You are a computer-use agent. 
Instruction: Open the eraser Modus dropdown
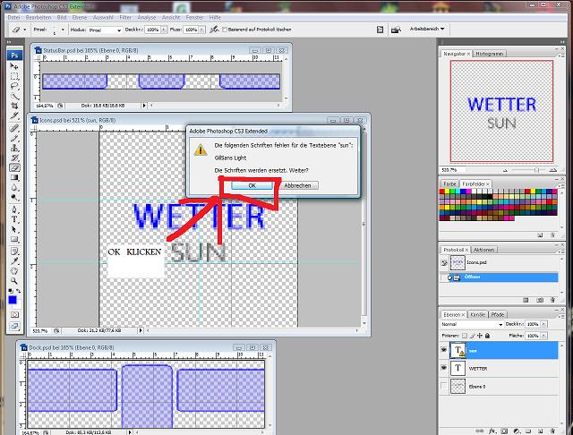(106, 30)
